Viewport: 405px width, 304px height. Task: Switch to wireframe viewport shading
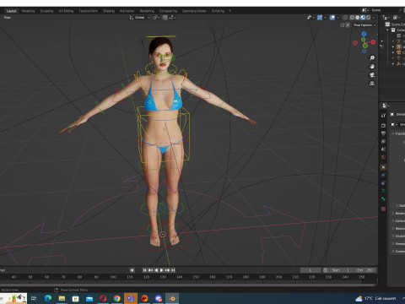click(352, 18)
